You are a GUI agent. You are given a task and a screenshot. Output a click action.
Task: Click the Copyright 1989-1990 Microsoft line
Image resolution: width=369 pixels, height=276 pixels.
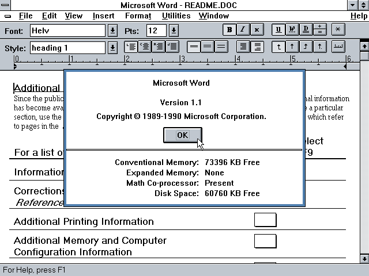click(x=181, y=116)
